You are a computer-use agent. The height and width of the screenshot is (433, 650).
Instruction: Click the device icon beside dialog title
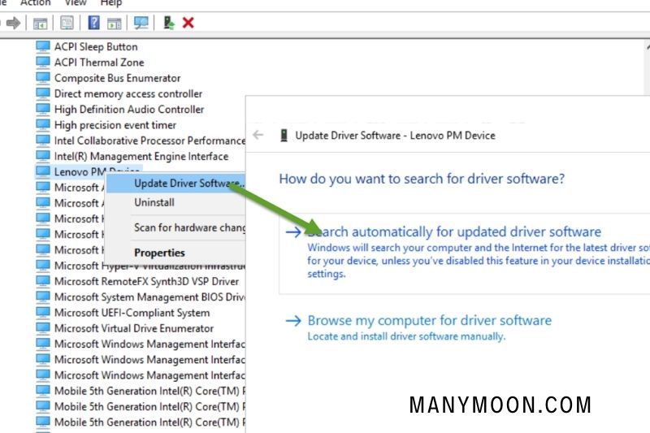284,135
